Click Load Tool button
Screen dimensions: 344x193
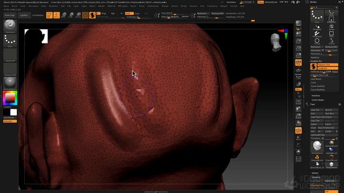(317, 110)
